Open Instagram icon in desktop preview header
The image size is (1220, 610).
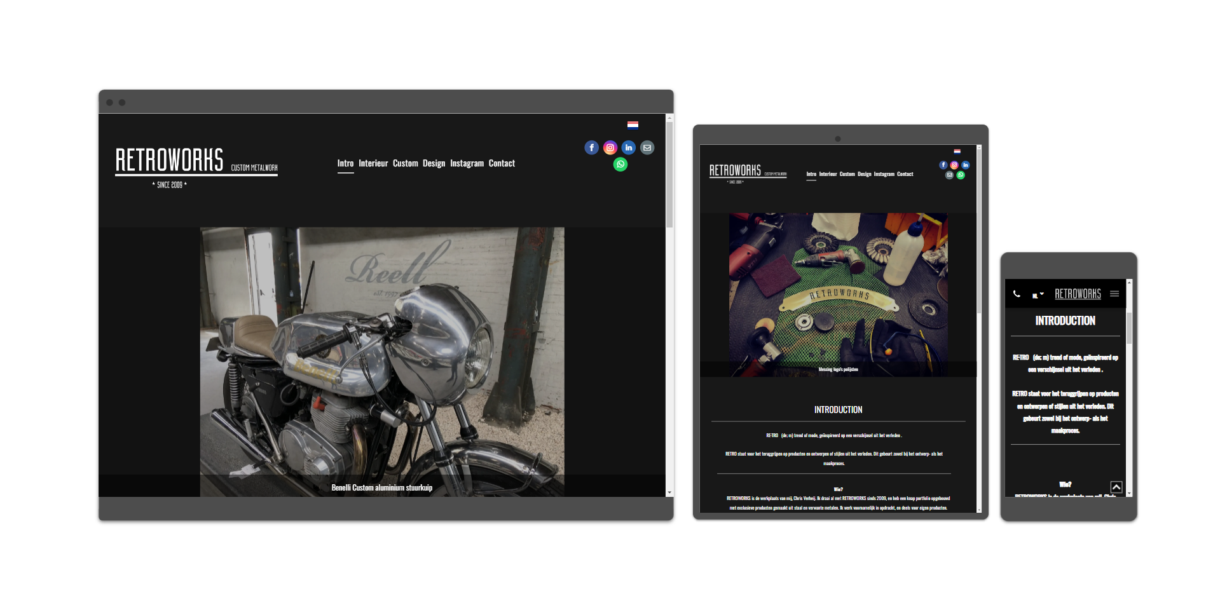[610, 147]
